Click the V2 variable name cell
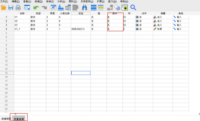Viewport: 200px width, 121px height. pos(22,21)
